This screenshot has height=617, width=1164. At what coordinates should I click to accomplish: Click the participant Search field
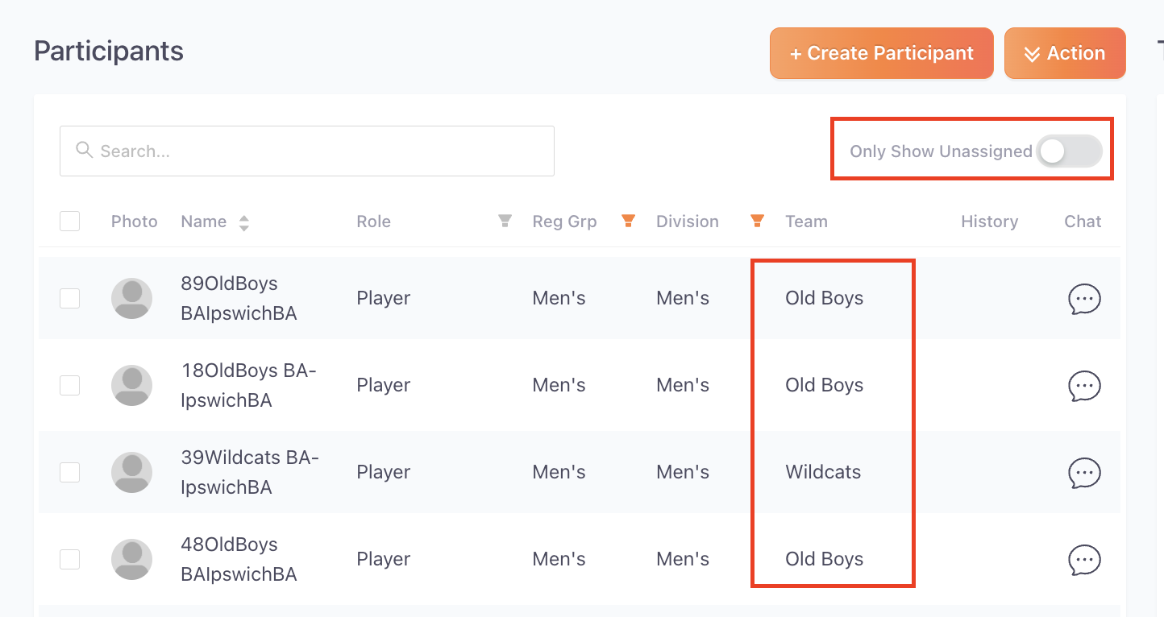tap(307, 151)
